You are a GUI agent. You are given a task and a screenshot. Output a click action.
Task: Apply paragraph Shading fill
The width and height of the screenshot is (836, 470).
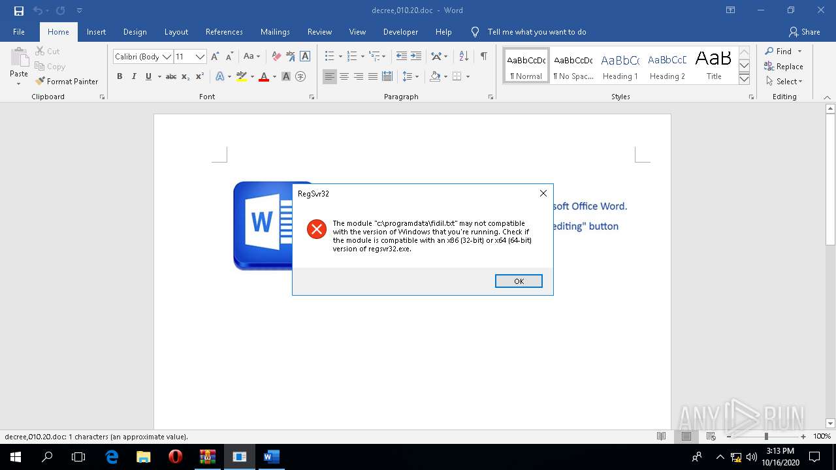tap(435, 76)
